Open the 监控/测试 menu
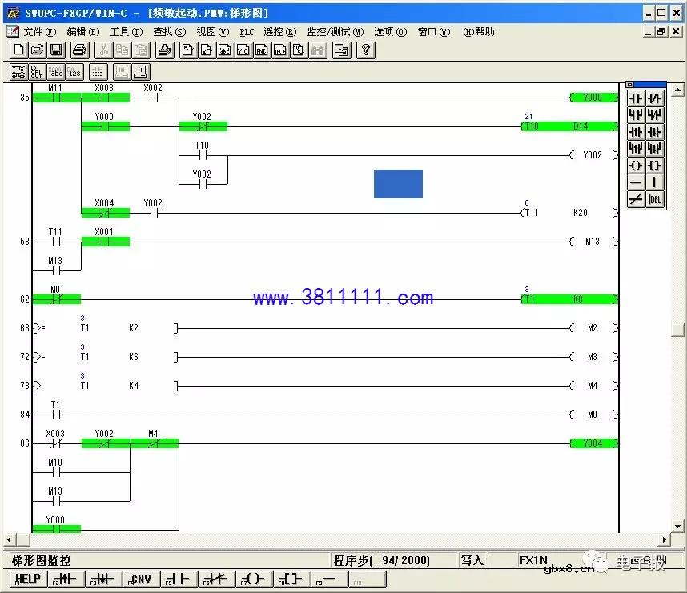This screenshot has width=687, height=593. 335,32
